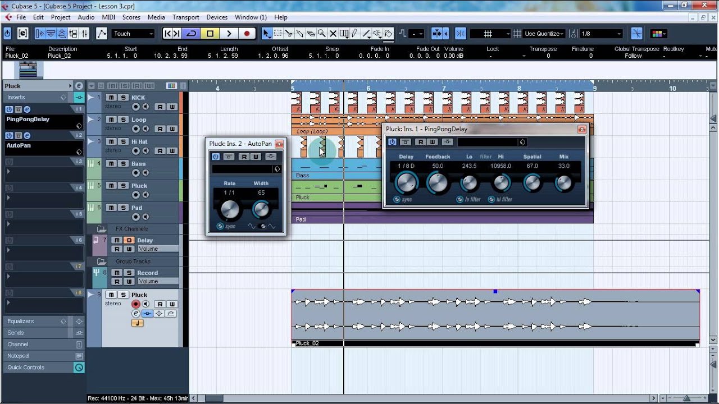Image resolution: width=719 pixels, height=404 pixels.
Task: Click Constrain Delay Compensation button
Action: (22, 34)
